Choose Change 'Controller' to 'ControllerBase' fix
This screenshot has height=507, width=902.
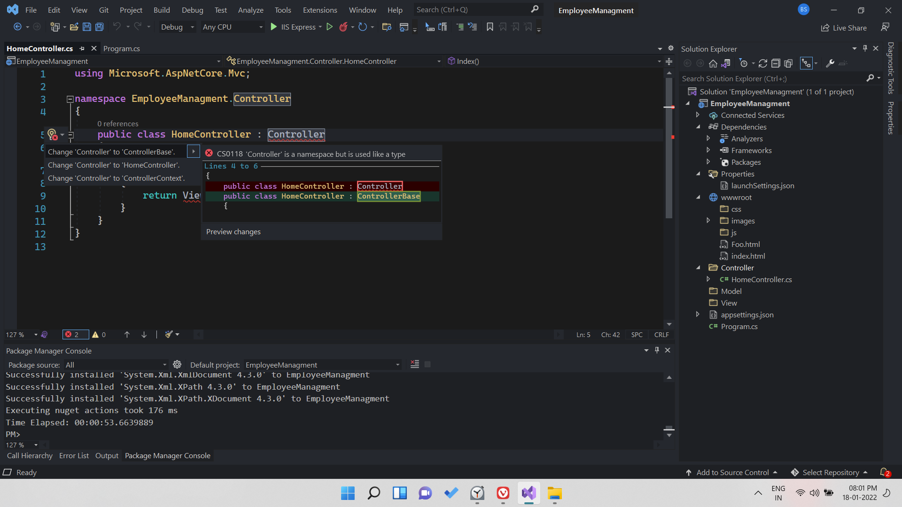tap(111, 152)
